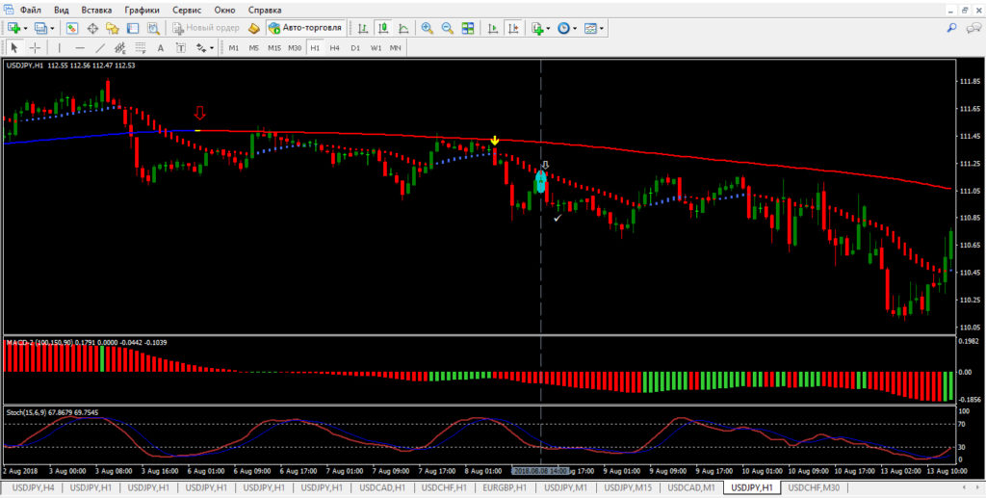Click the zoom out magnifier icon
Image resolution: width=986 pixels, height=498 pixels.
(x=447, y=28)
